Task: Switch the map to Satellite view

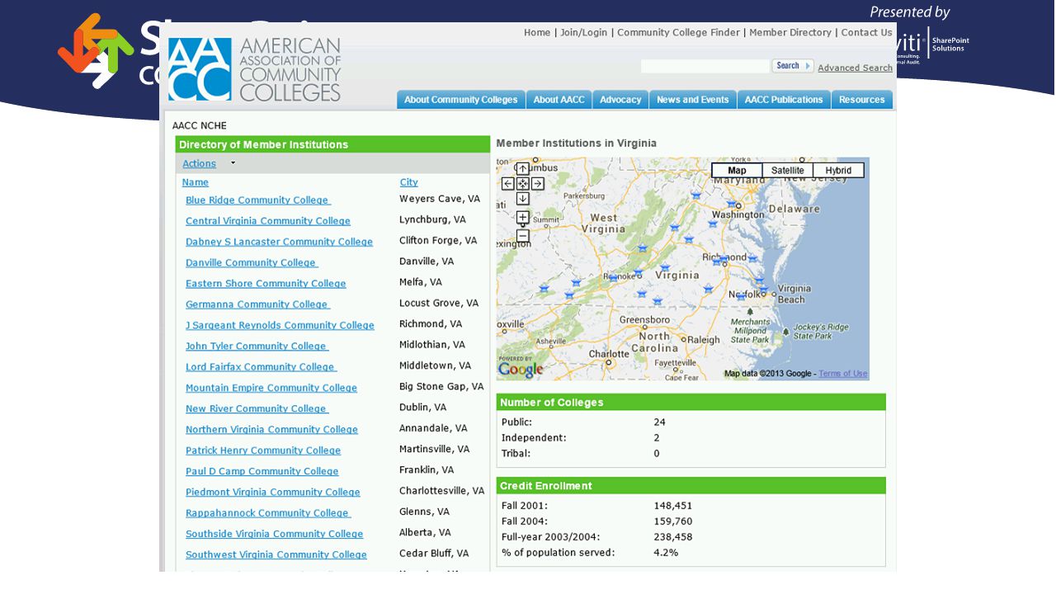Action: 788,171
